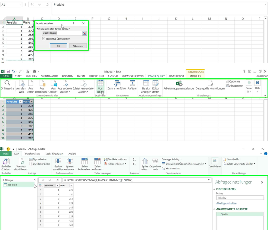Select Tabelle2 query in the list
The width and height of the screenshot is (269, 232).
(19, 185)
